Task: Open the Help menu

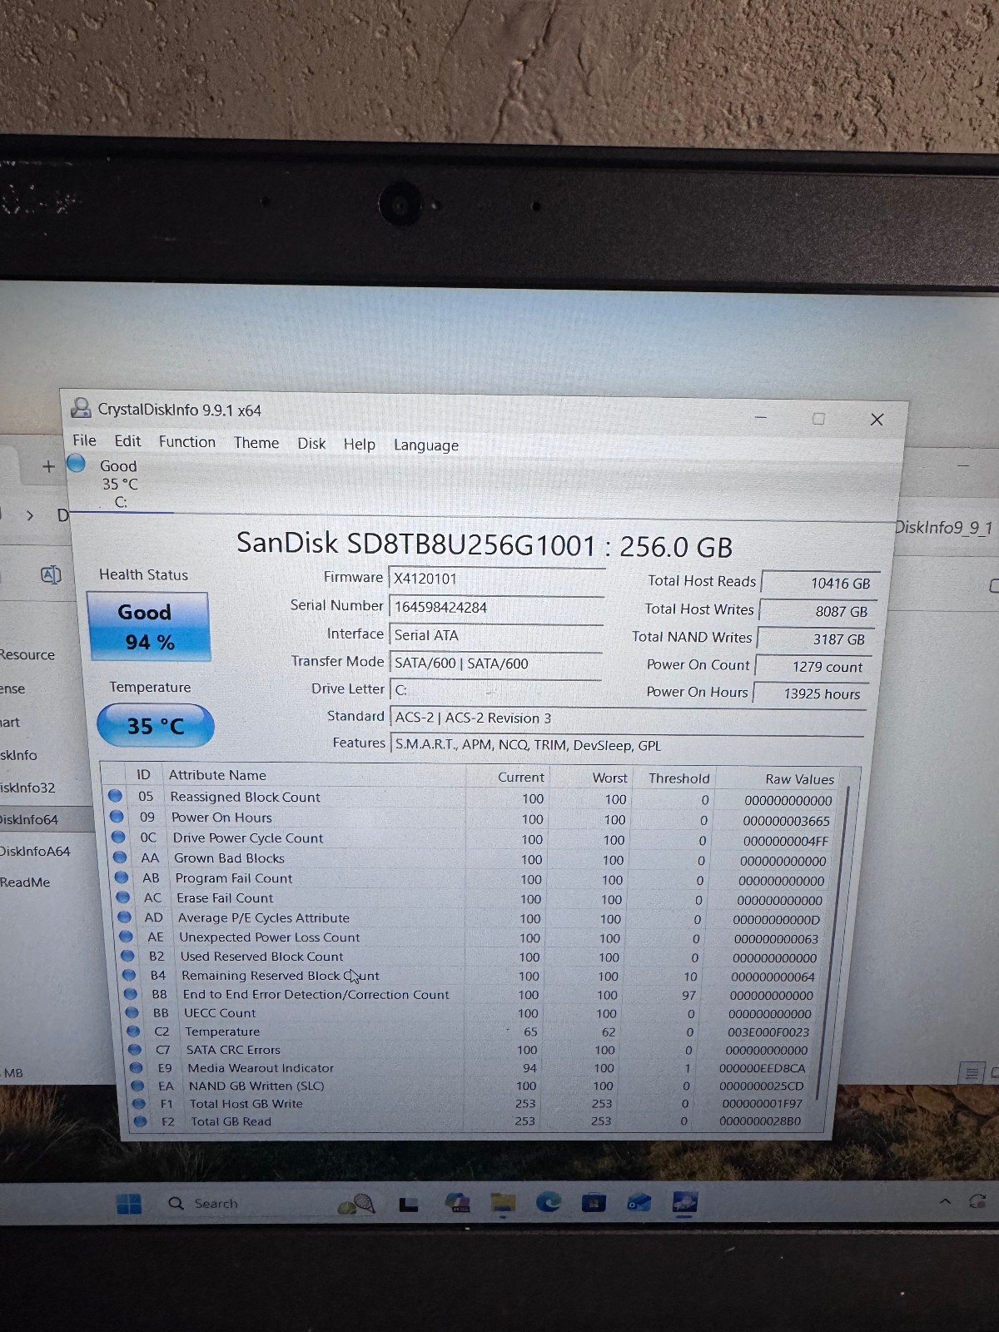Action: (360, 445)
